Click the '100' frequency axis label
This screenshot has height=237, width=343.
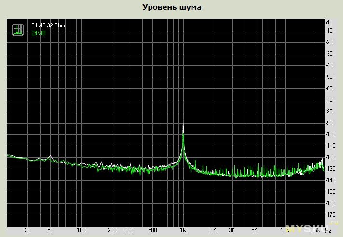click(x=82, y=231)
